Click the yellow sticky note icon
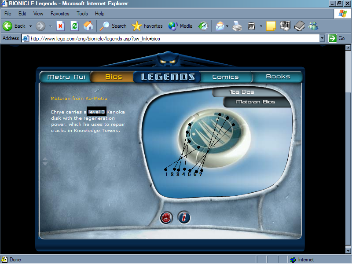This screenshot has height=264, width=352. point(271,26)
